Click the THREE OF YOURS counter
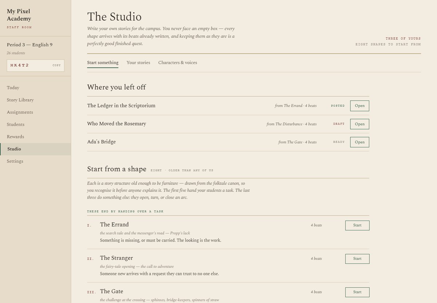 click(x=403, y=39)
